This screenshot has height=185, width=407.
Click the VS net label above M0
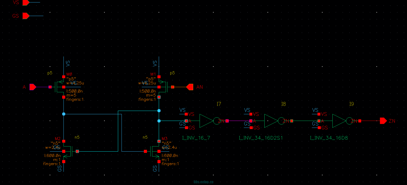68,64
